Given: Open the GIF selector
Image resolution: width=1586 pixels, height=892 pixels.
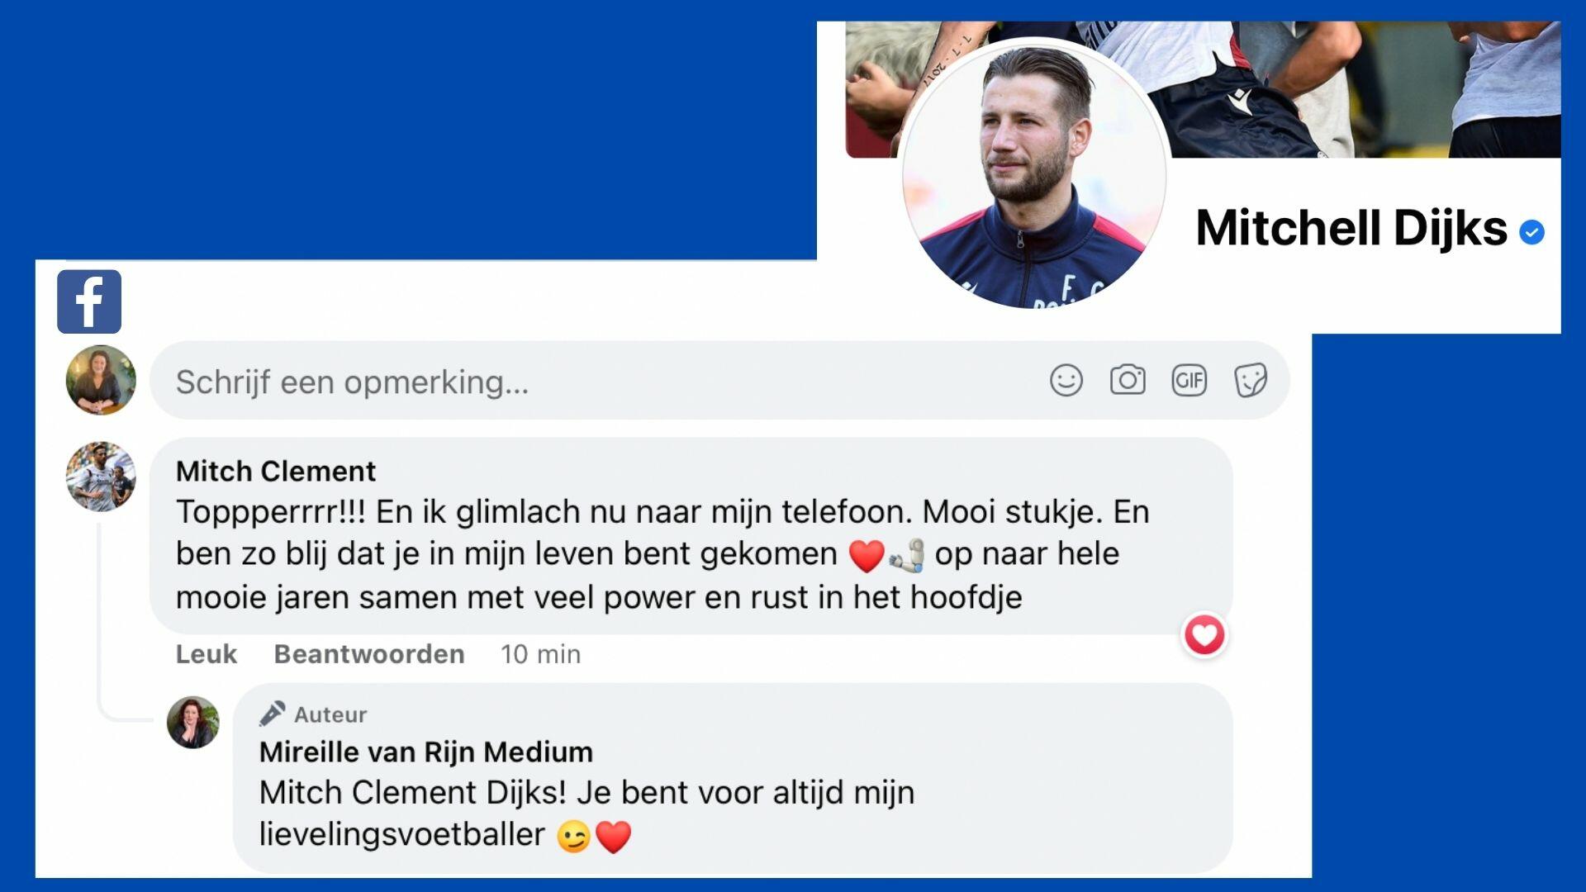Looking at the screenshot, I should point(1189,381).
